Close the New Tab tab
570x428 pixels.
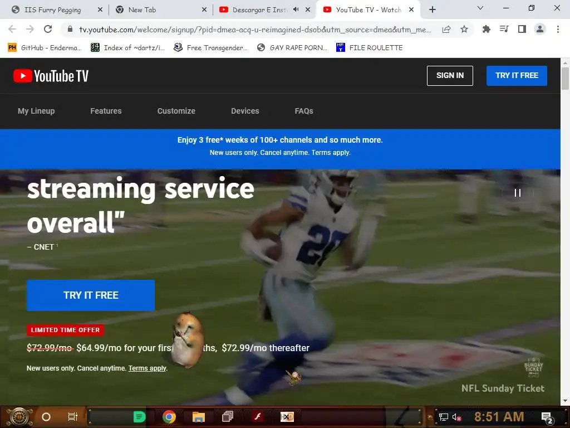204,10
